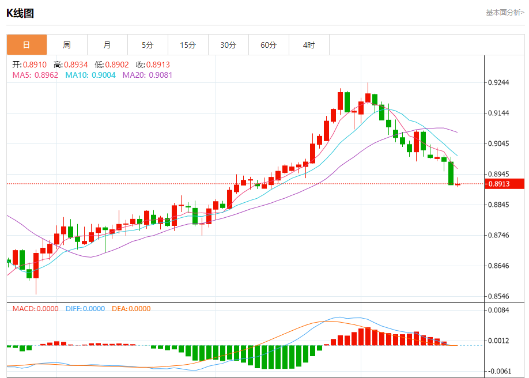Click the DIFF indicator label
Viewport: 529px width, 378px height.
(85, 308)
